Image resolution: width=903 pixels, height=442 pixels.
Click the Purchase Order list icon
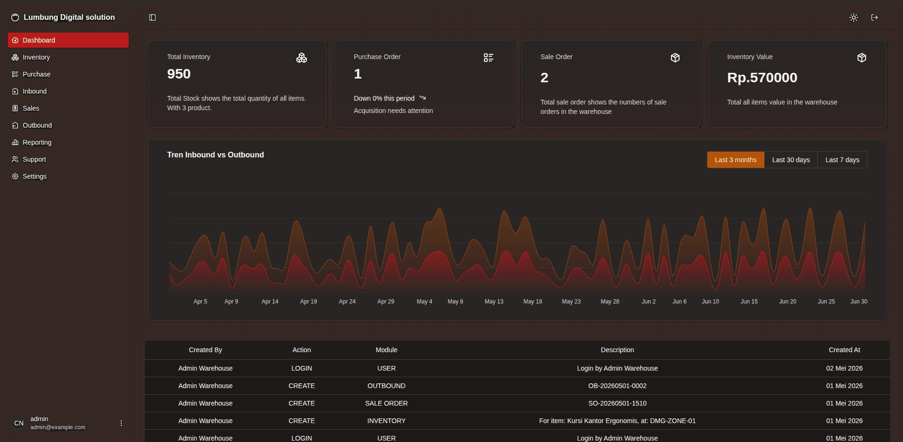tap(488, 58)
